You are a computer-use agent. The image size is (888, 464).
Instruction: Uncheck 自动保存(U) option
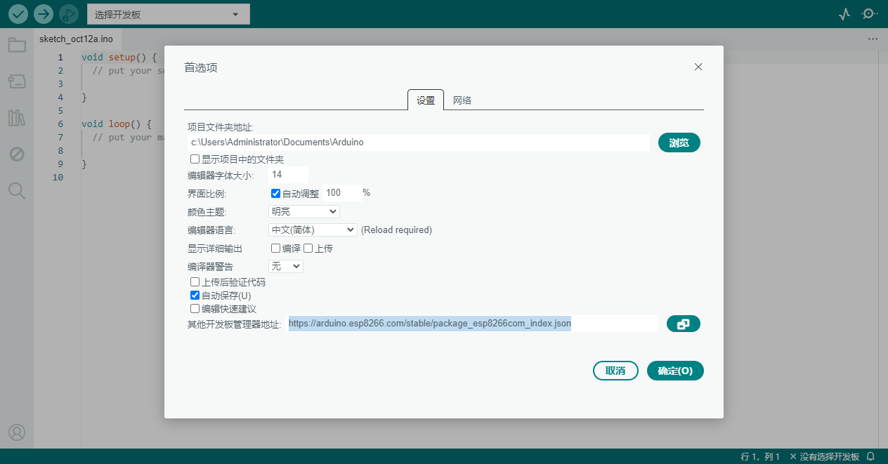pyautogui.click(x=195, y=295)
